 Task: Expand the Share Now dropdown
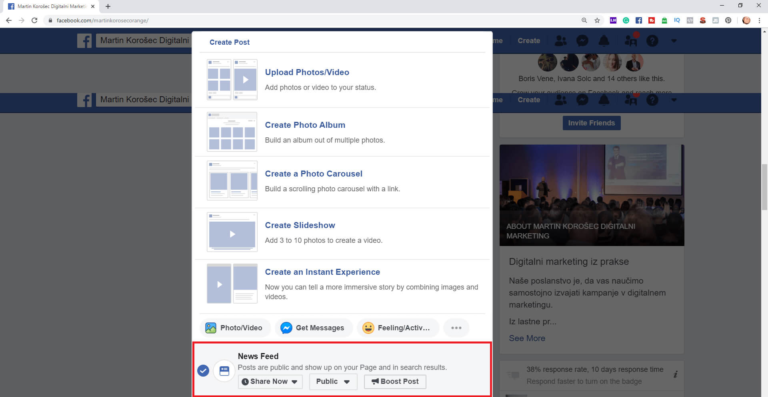[x=270, y=381]
